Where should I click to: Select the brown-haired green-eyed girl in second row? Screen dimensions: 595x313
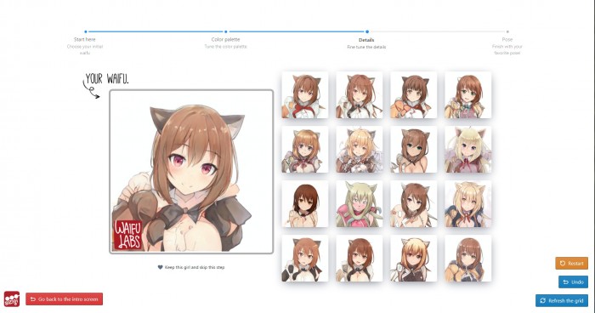[414, 150]
